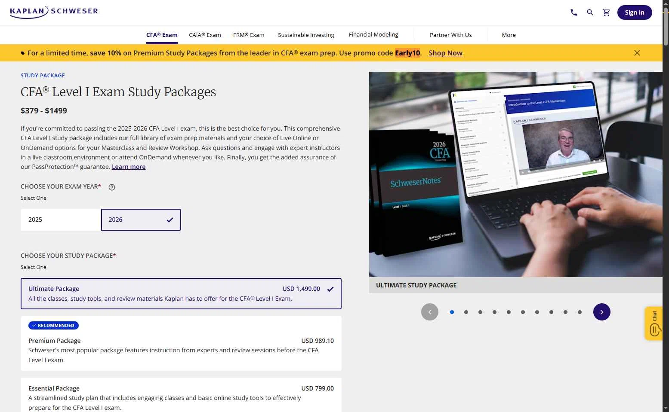Open the Partner With Us menu
Viewport: 669px width, 412px height.
[450, 35]
